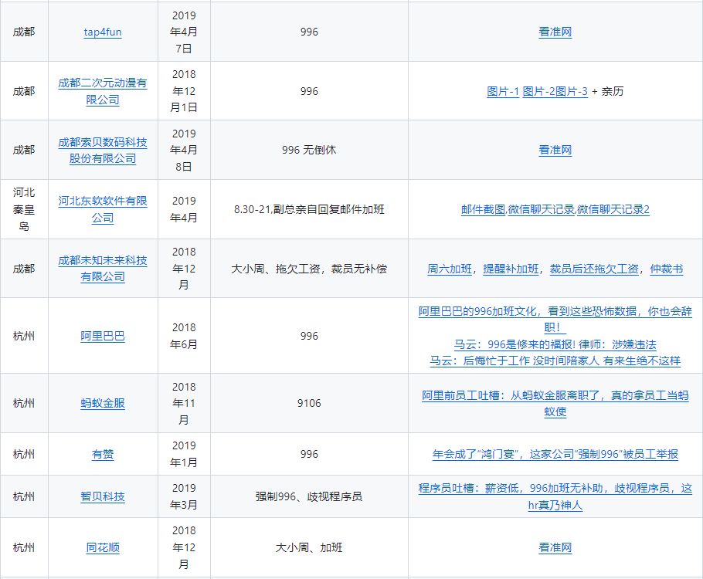
Task: Open 成都二次元动漫有限公司 link
Action: click(103, 91)
